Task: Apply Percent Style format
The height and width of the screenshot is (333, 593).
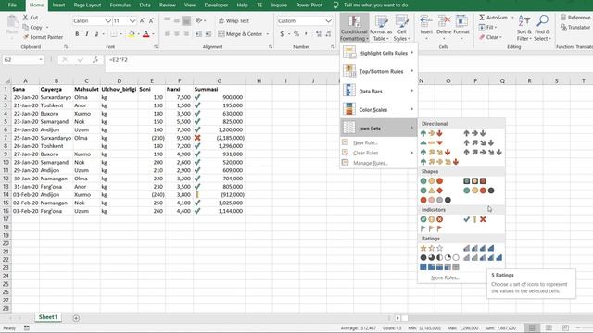Action: click(x=296, y=34)
